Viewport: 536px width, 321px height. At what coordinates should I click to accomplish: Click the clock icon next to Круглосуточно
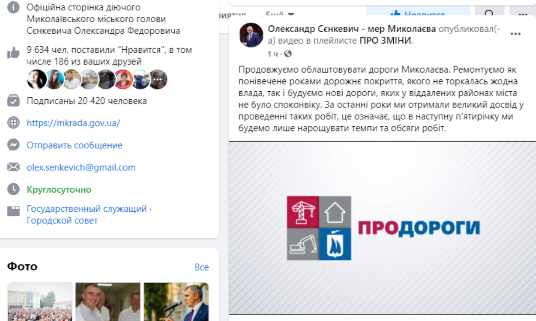[14, 189]
